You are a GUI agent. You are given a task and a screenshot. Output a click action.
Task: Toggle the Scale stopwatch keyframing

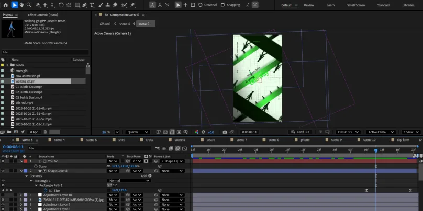coord(36,166)
